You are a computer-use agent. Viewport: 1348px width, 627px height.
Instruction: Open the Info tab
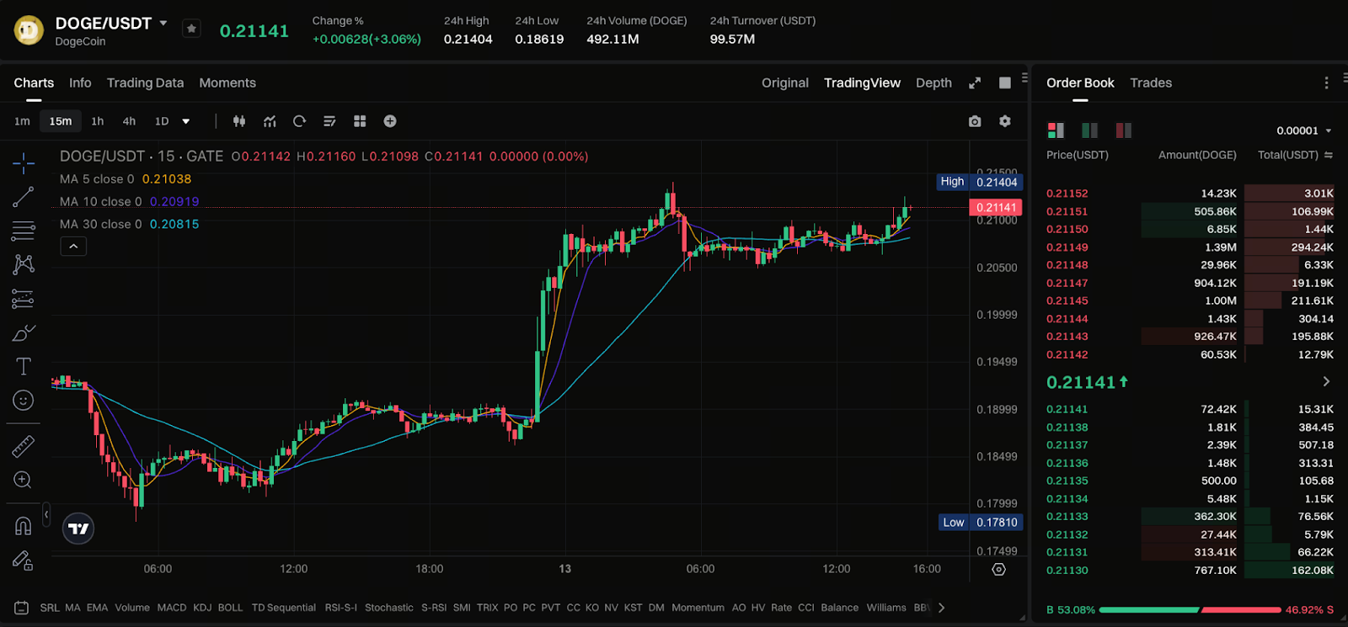[x=80, y=82]
